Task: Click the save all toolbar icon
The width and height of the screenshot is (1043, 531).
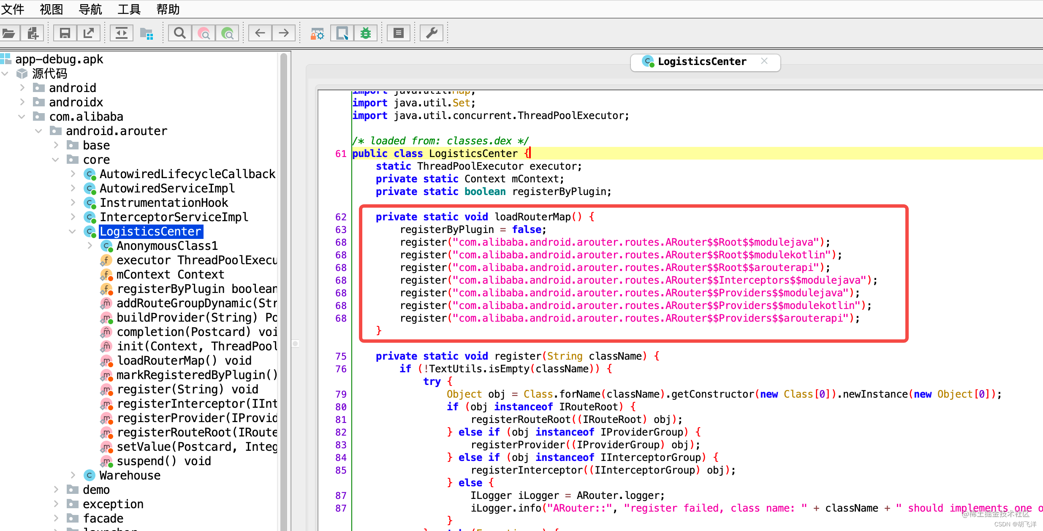Action: [65, 33]
